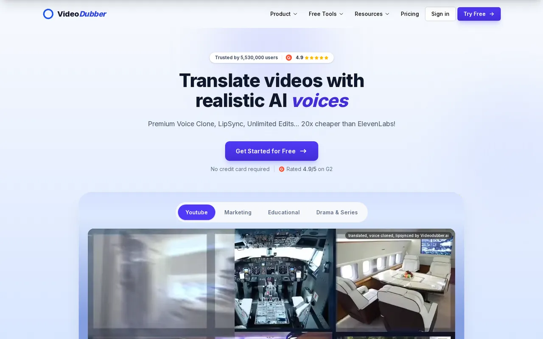
Task: Click the G2 icon beside 'Rated 4.9/5'
Action: [282, 169]
